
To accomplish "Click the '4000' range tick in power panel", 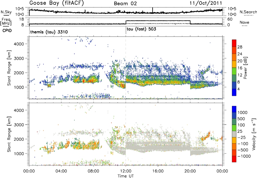I will coord(19,44).
